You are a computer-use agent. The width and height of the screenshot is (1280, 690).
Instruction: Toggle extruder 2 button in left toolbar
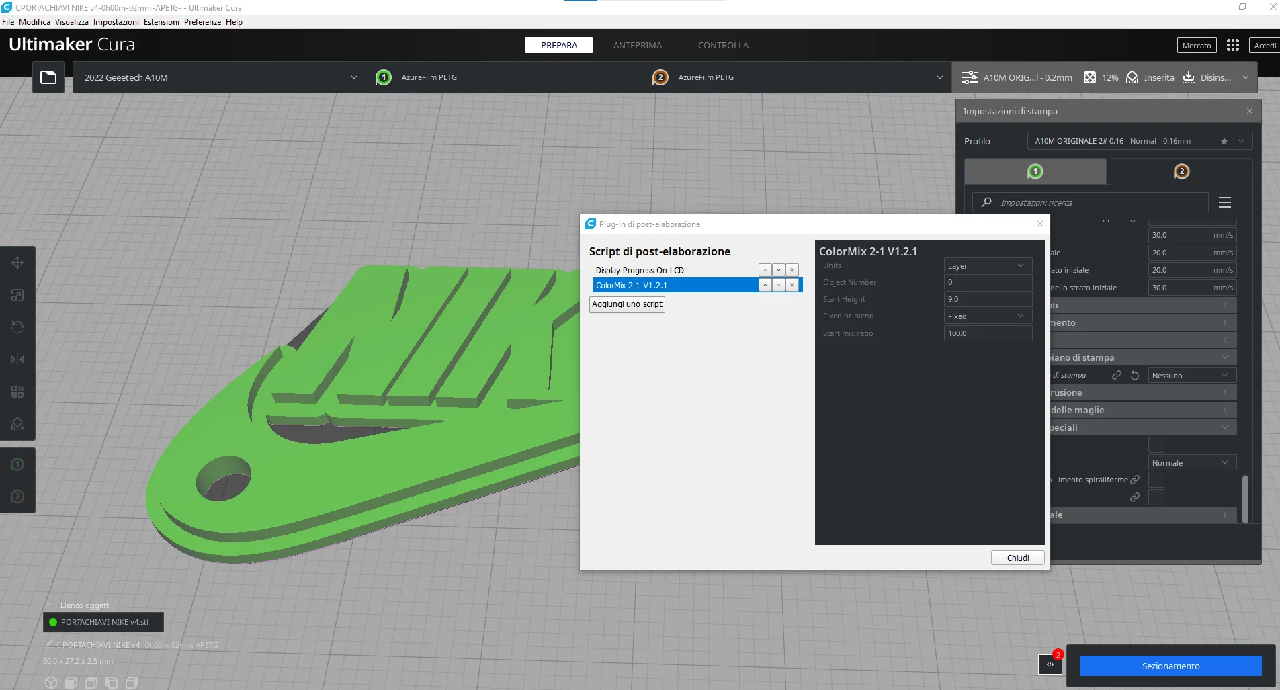click(x=17, y=497)
